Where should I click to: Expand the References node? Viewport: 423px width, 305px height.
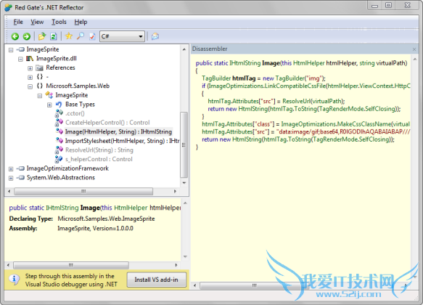pyautogui.click(x=30, y=68)
